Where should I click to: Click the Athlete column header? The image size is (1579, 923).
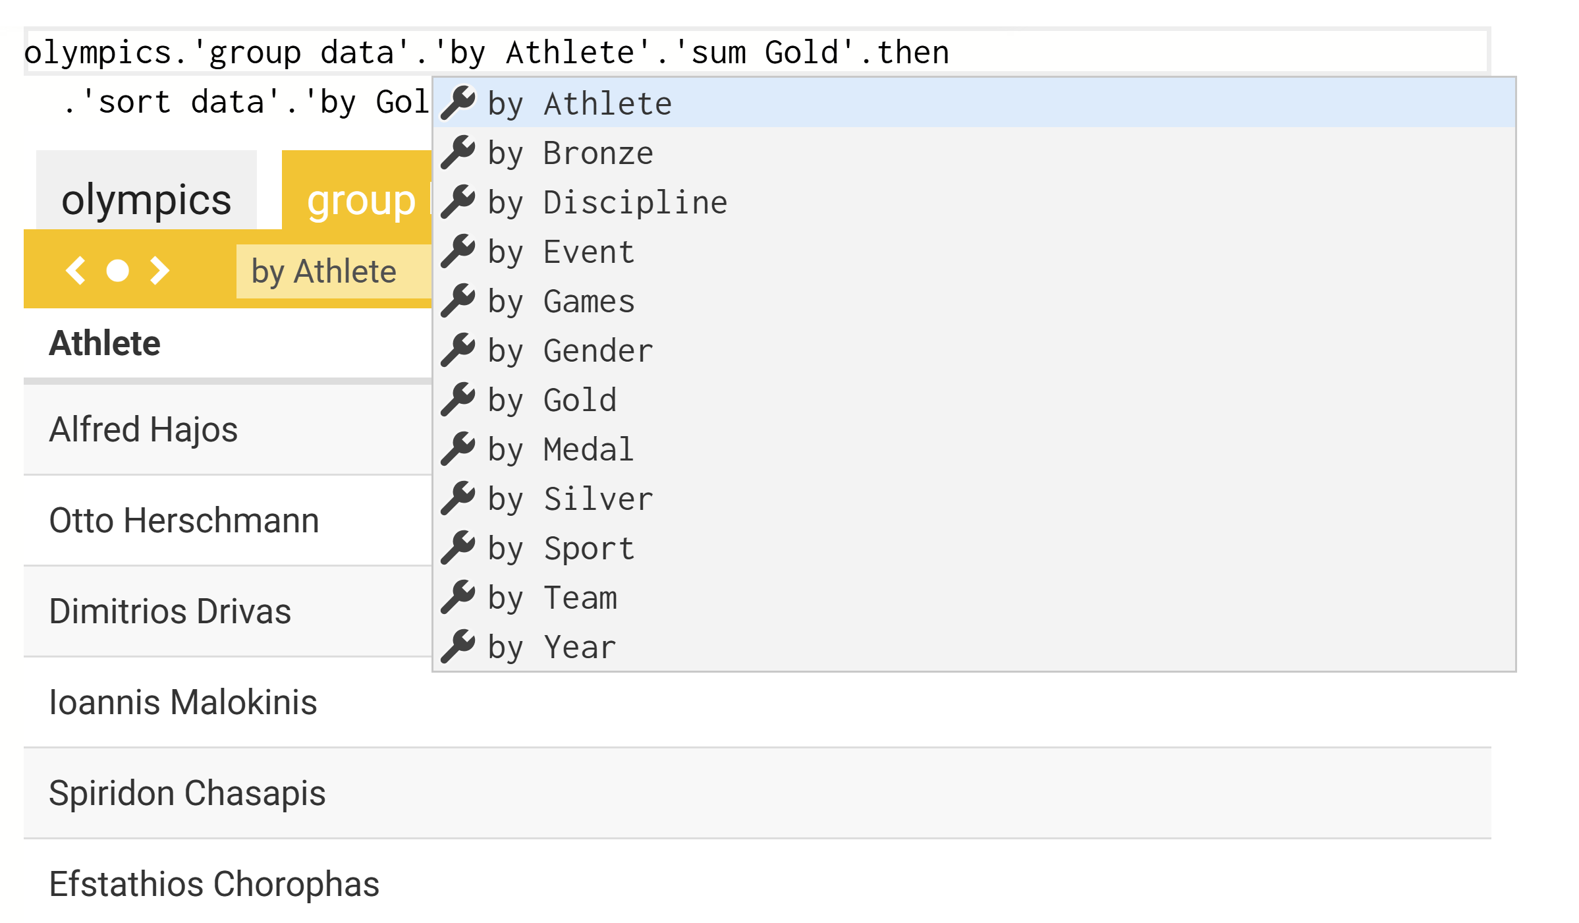(x=105, y=343)
